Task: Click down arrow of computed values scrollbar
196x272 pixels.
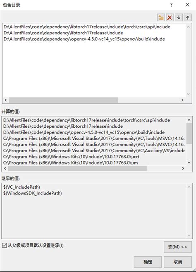Action: click(x=189, y=163)
